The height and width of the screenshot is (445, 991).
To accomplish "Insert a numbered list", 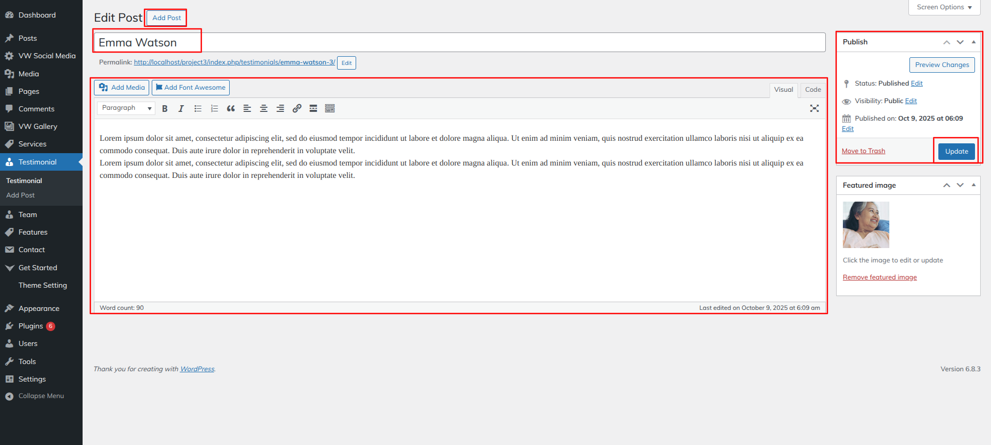I will pos(214,108).
